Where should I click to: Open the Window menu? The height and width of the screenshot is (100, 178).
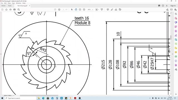[19, 3]
